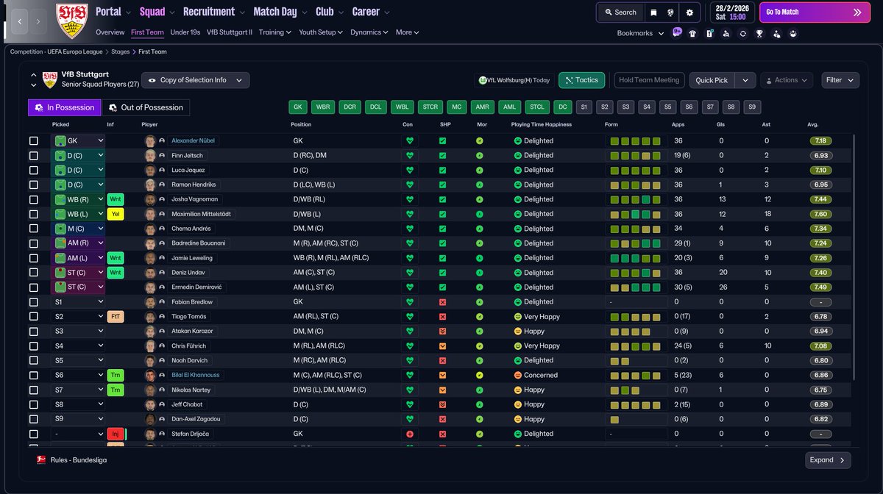Click the Inj status badge for Stefan Drljača

(116, 434)
